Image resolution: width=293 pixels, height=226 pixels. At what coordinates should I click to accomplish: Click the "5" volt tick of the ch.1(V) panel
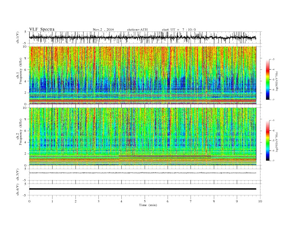(25, 32)
